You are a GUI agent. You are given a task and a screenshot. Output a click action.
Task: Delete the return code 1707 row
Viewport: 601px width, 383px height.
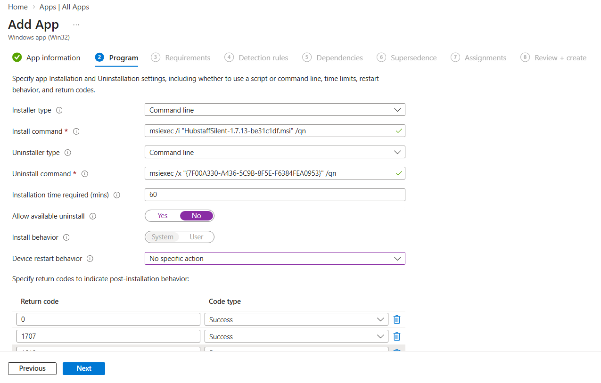pos(397,336)
